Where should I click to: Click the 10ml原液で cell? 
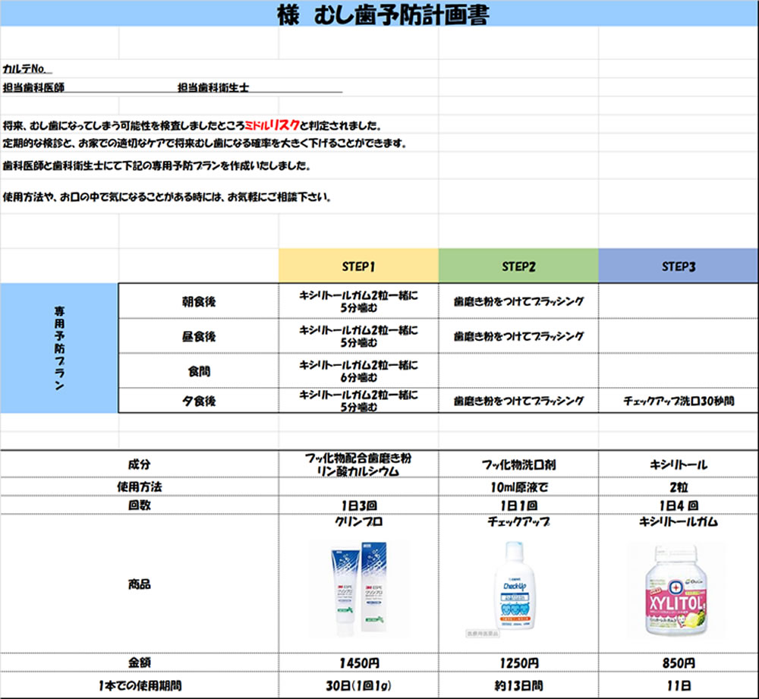tap(518, 486)
